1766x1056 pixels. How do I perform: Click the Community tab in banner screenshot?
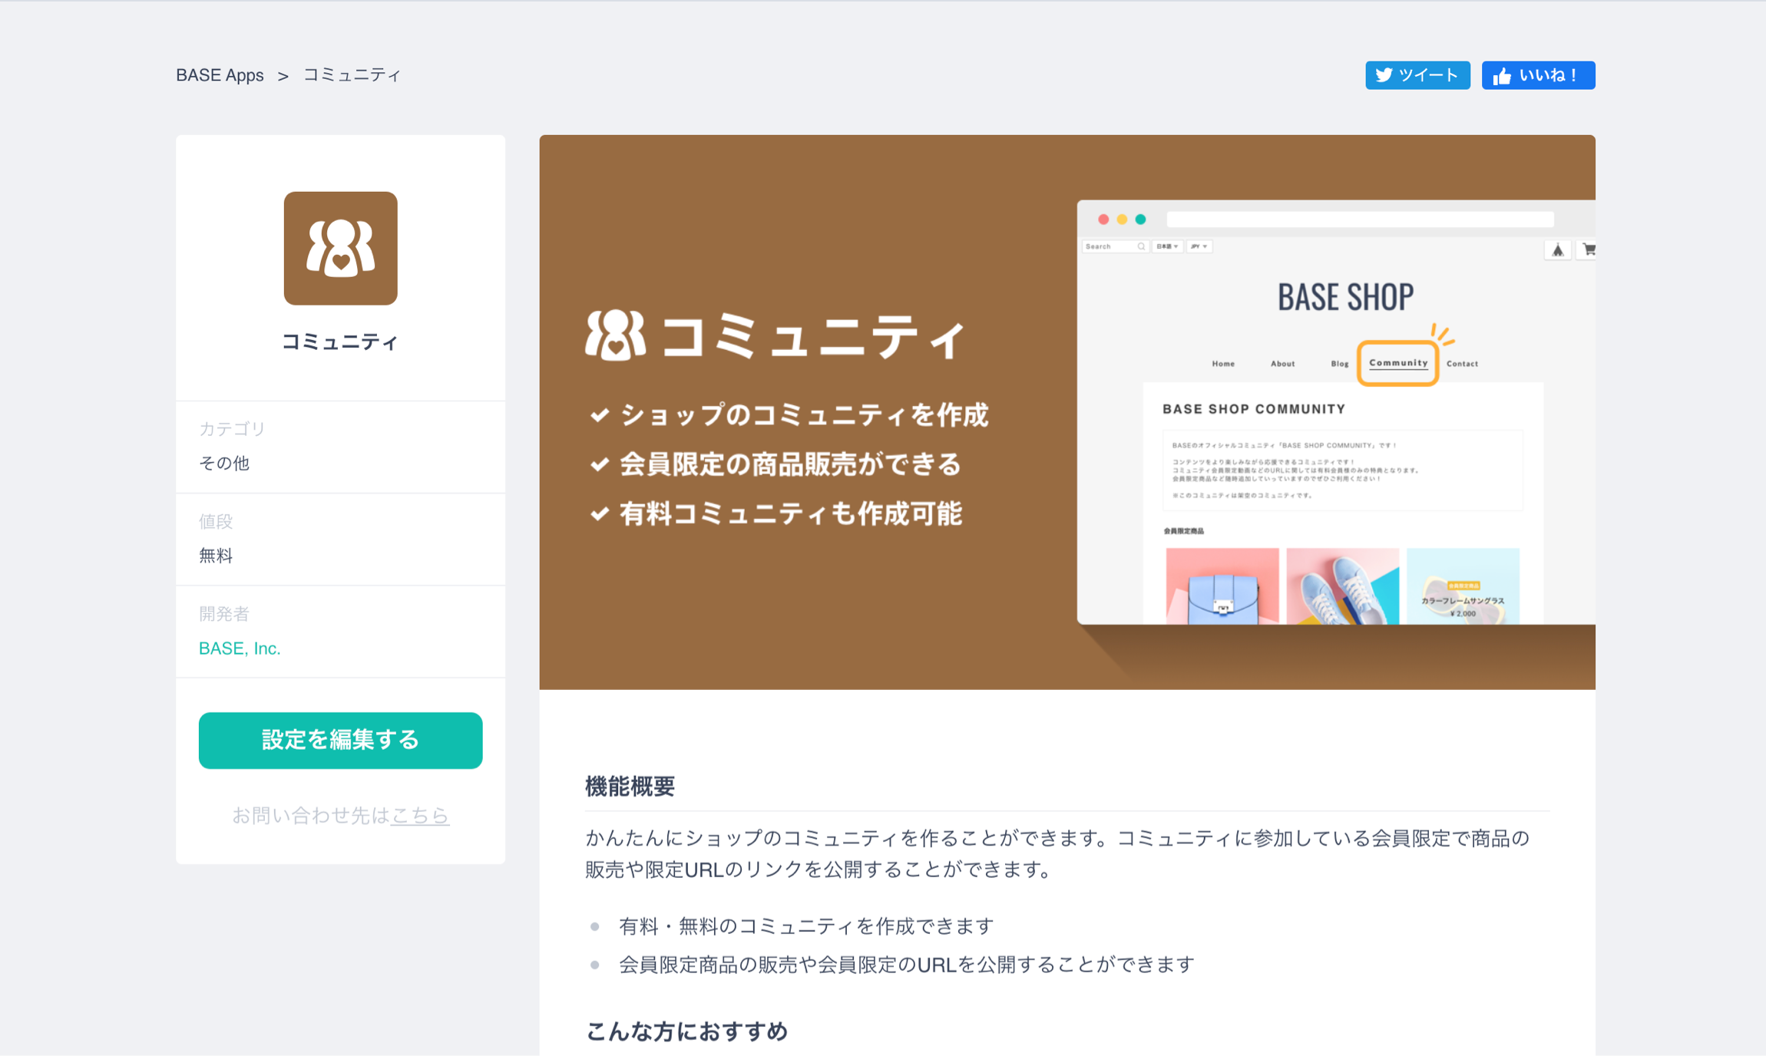(1398, 363)
